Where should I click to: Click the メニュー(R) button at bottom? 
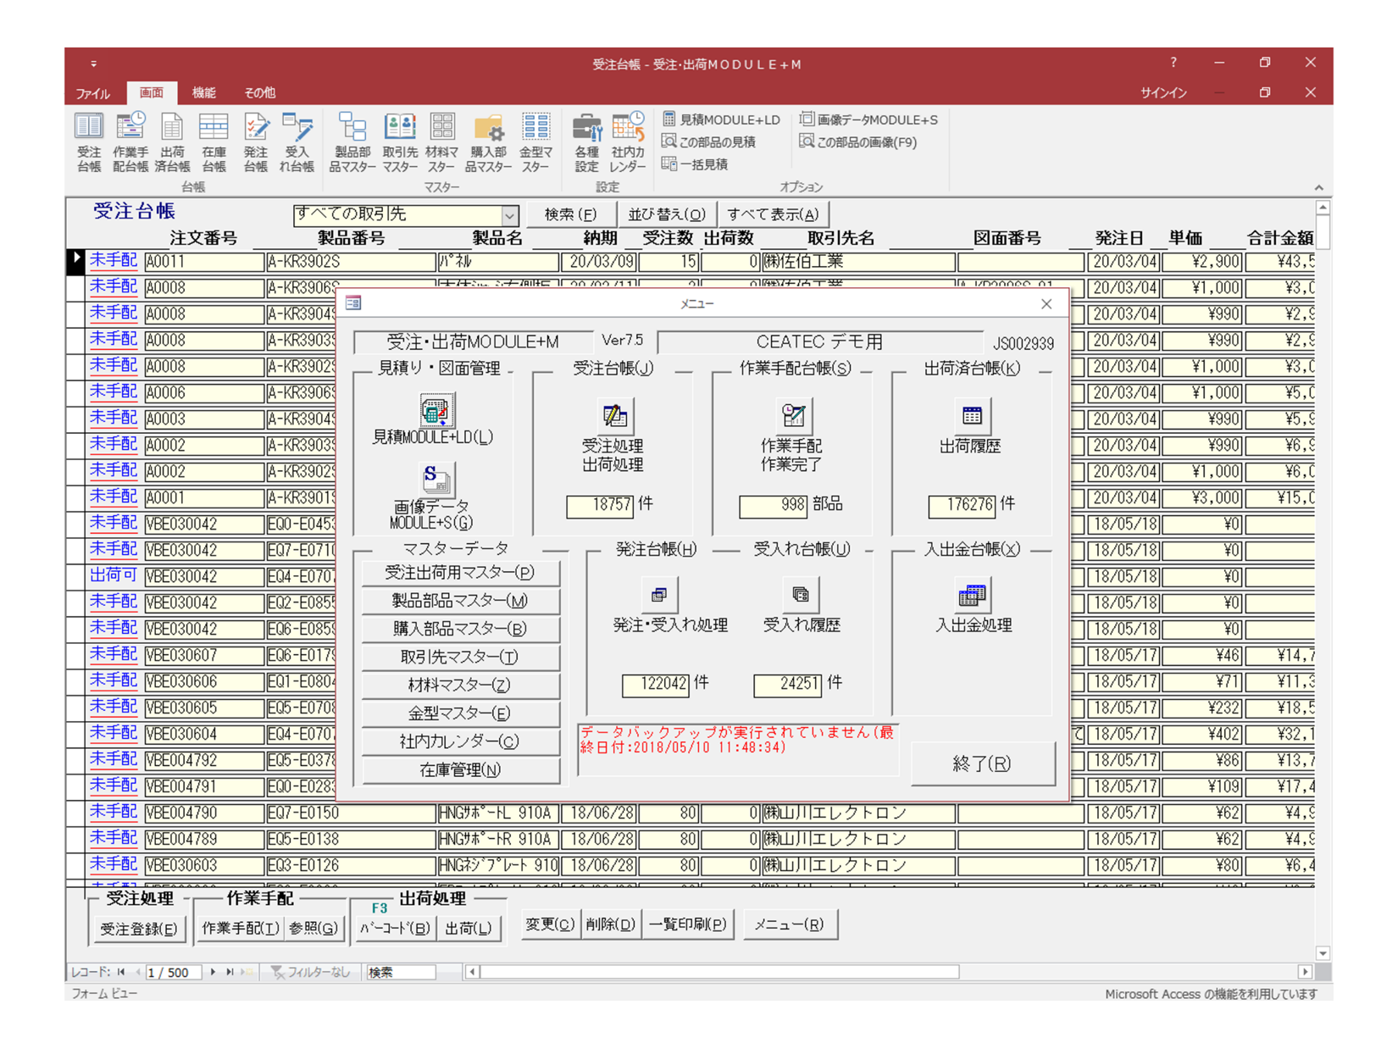pyautogui.click(x=790, y=924)
